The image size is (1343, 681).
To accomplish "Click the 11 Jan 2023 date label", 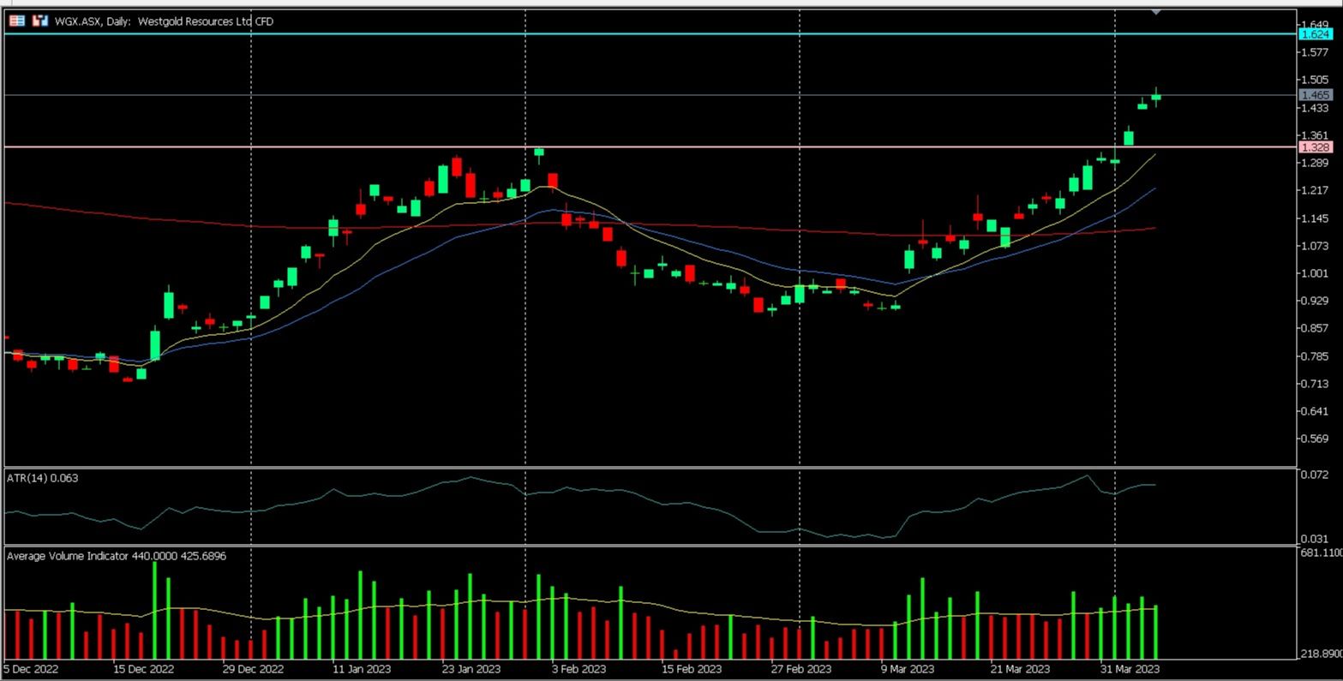I will pos(362,669).
